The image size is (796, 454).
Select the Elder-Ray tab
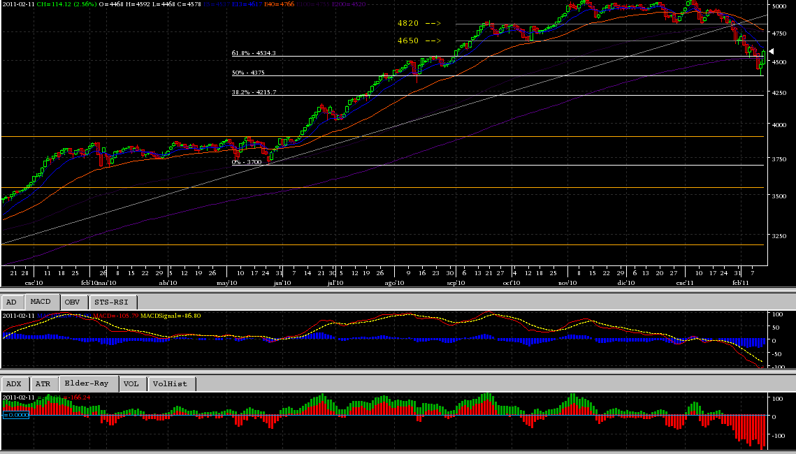click(87, 384)
